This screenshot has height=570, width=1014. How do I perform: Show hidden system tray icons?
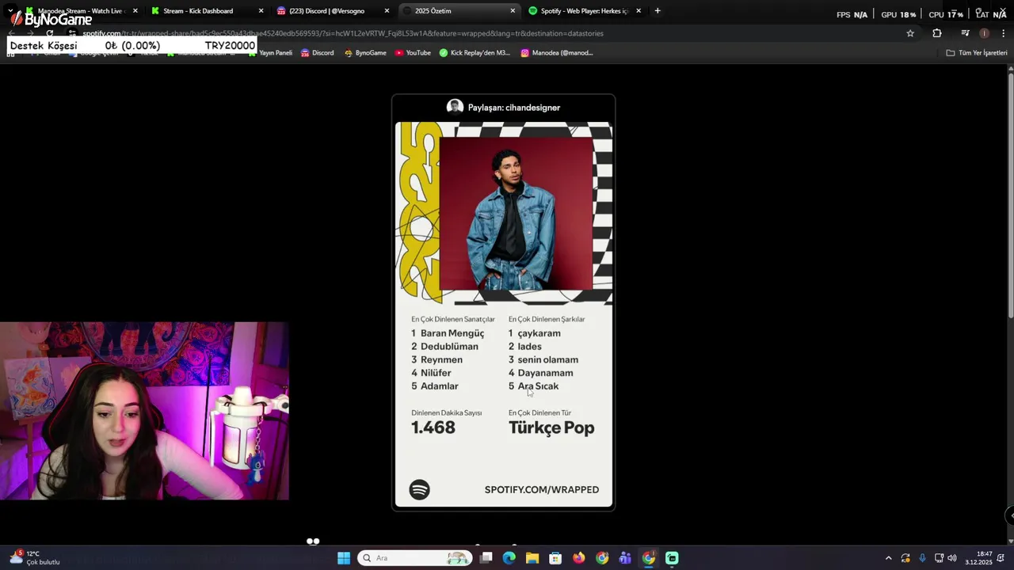pyautogui.click(x=888, y=558)
